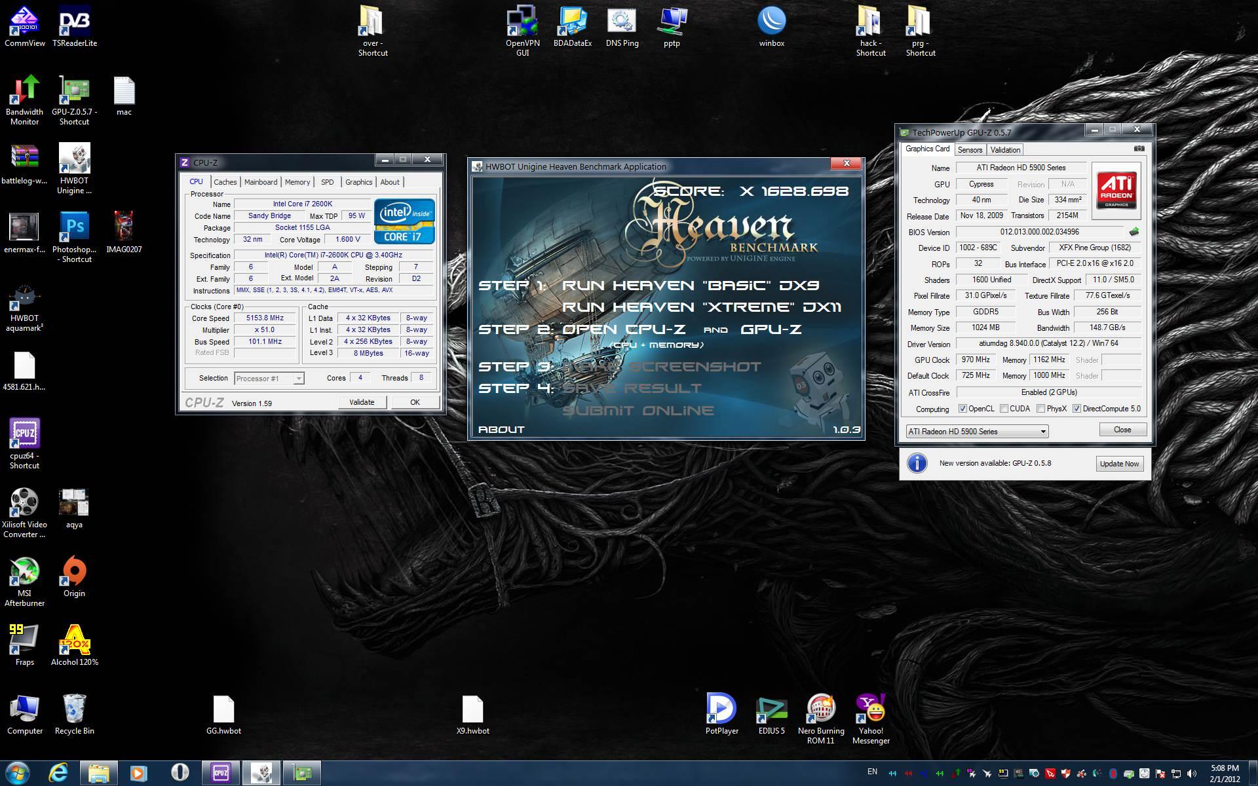The image size is (1258, 786).
Task: Click the volume icon in system tray
Action: (1192, 774)
